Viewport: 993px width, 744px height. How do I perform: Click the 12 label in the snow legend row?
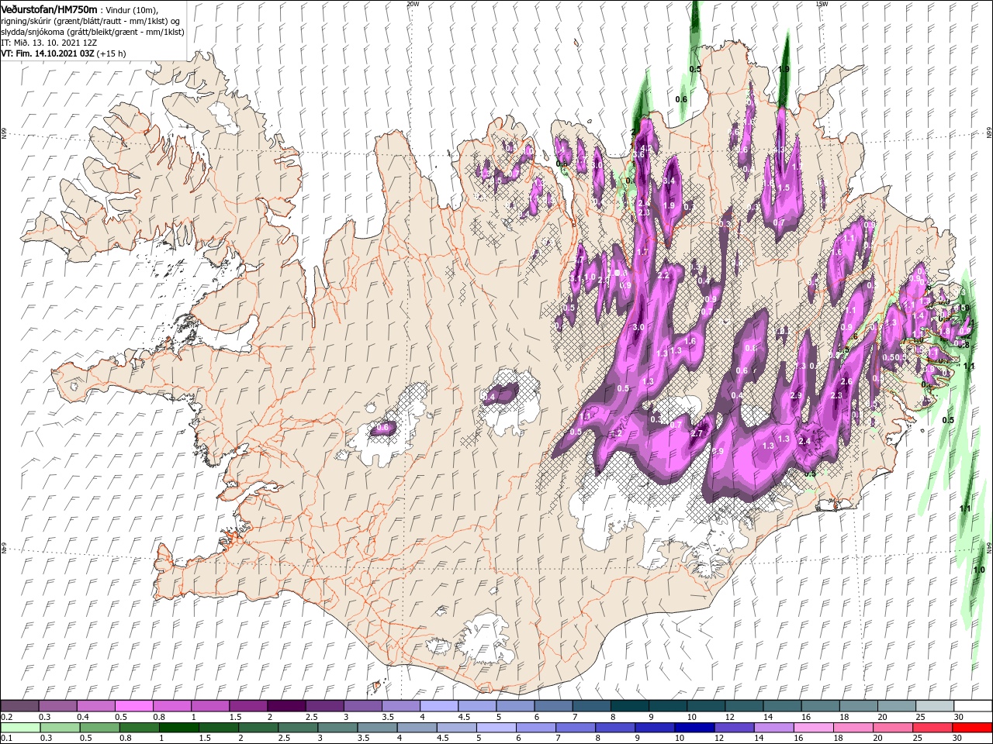click(x=728, y=717)
